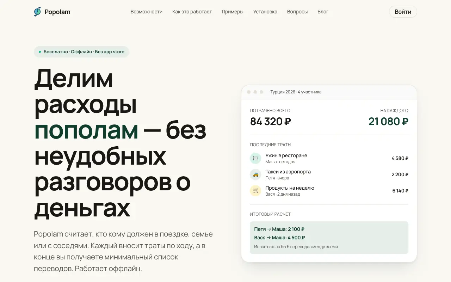Click the Петя · вчера subtitle
The width and height of the screenshot is (451, 282).
tap(277, 178)
